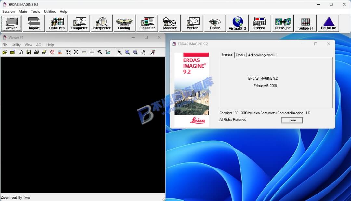Launch the DeltaCue module
Image resolution: width=351 pixels, height=201 pixels.
328,23
